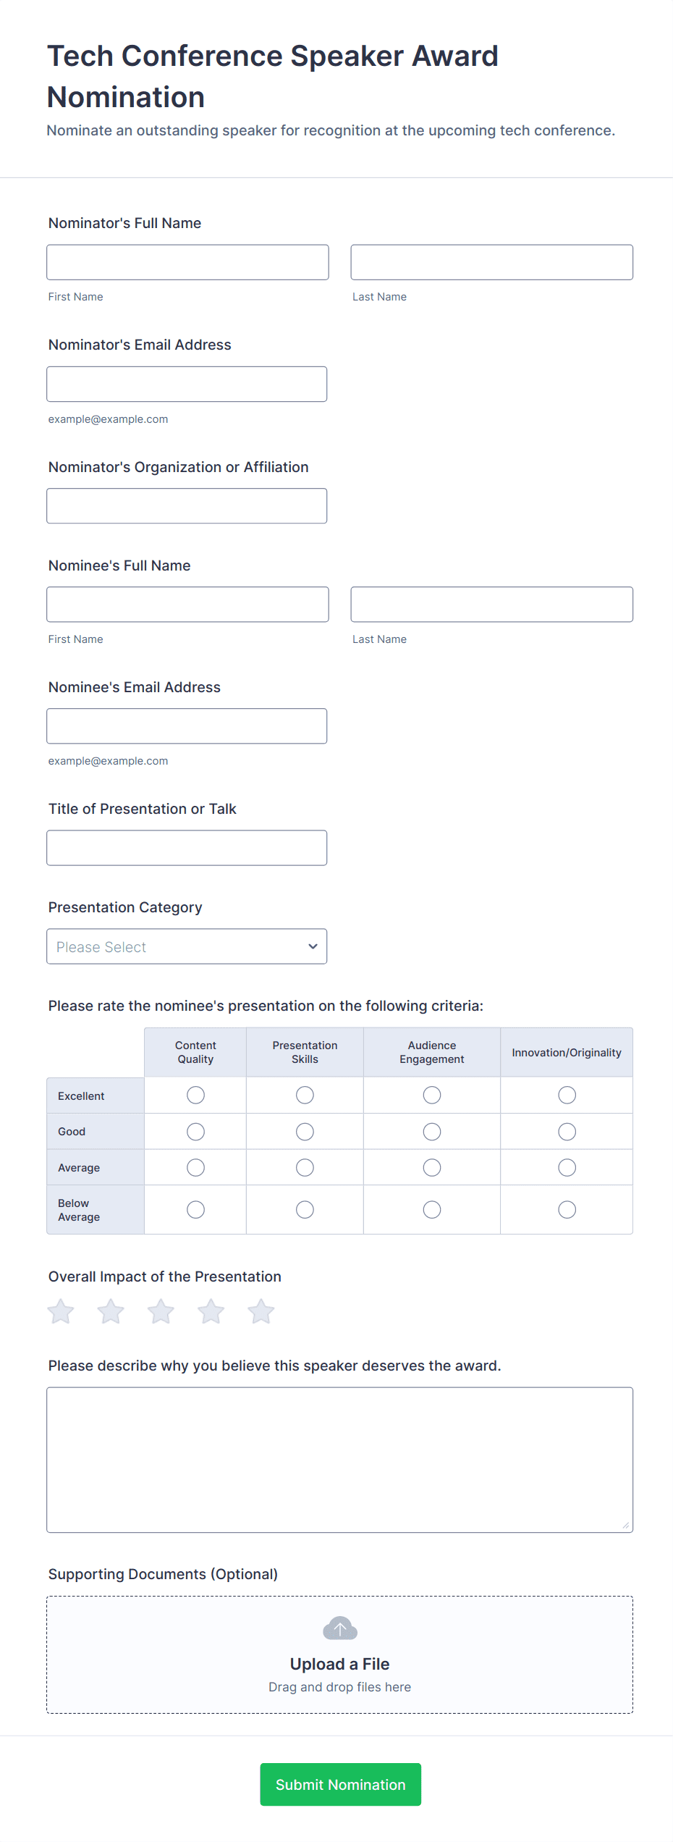Screen dimensions: 673x1842
Task: Rate Presentation Skills as Good
Action: pyautogui.click(x=305, y=1131)
